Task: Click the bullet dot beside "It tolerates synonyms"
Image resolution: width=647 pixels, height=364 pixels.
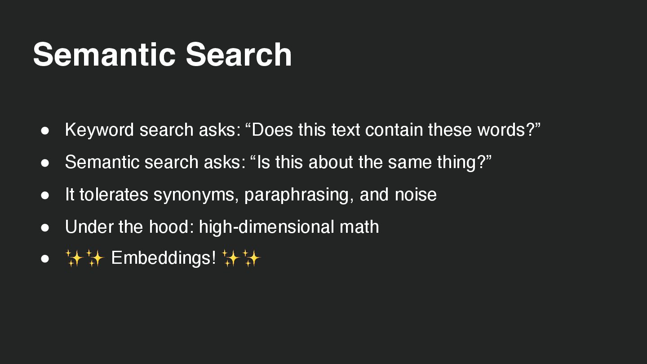Action: pos(45,195)
